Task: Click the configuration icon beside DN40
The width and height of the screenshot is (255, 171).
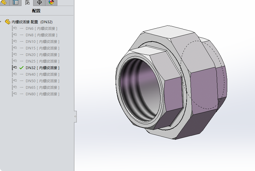Action: tap(14, 74)
